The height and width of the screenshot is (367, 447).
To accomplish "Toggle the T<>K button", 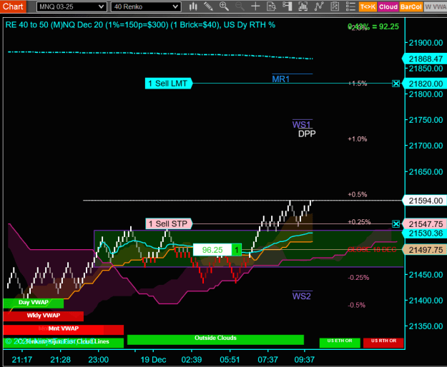I will click(368, 6).
